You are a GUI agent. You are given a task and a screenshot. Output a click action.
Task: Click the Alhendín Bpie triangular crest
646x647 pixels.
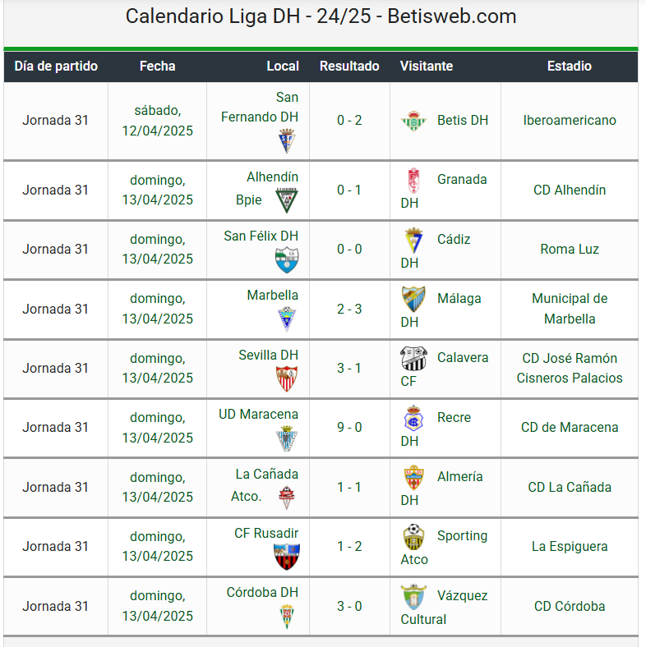pyautogui.click(x=287, y=200)
